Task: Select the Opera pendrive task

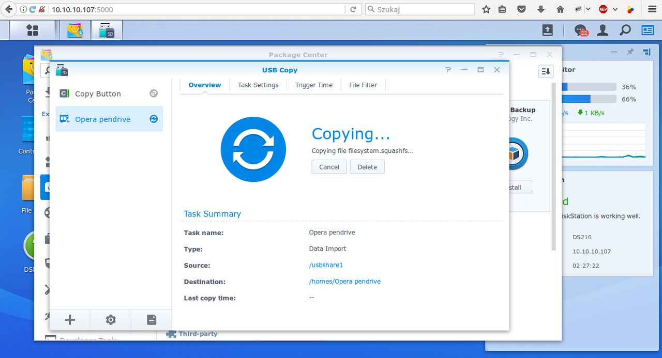Action: [109, 119]
